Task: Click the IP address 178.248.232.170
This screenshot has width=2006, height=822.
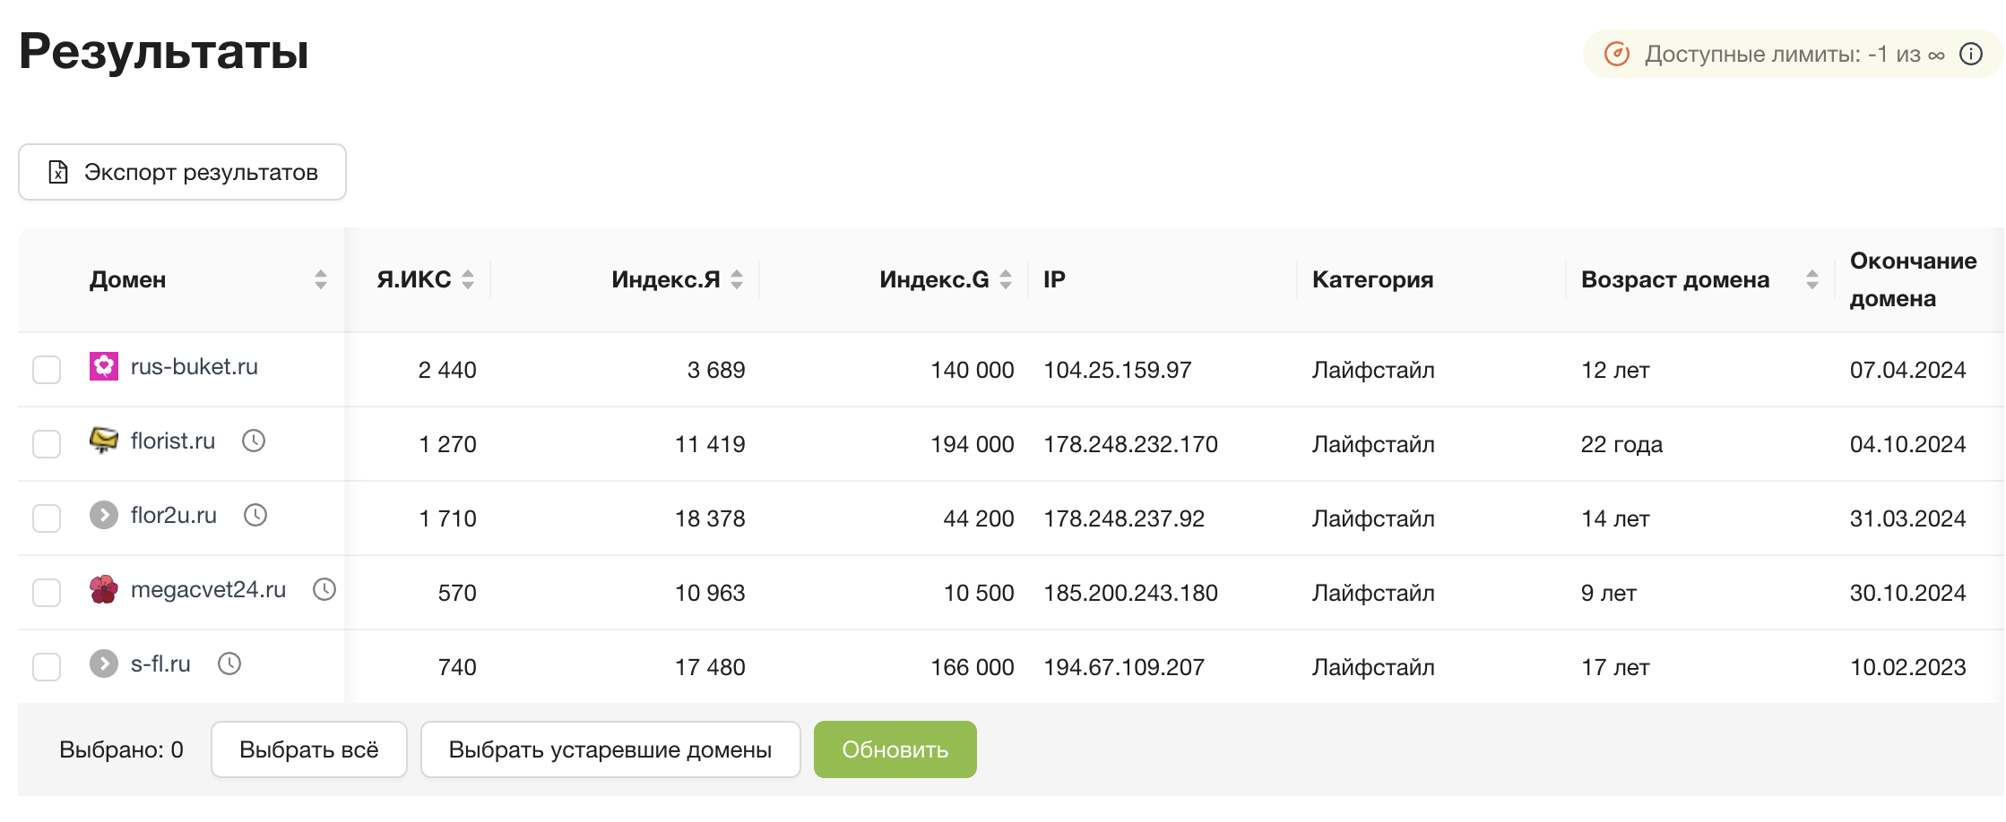Action: tap(1131, 444)
